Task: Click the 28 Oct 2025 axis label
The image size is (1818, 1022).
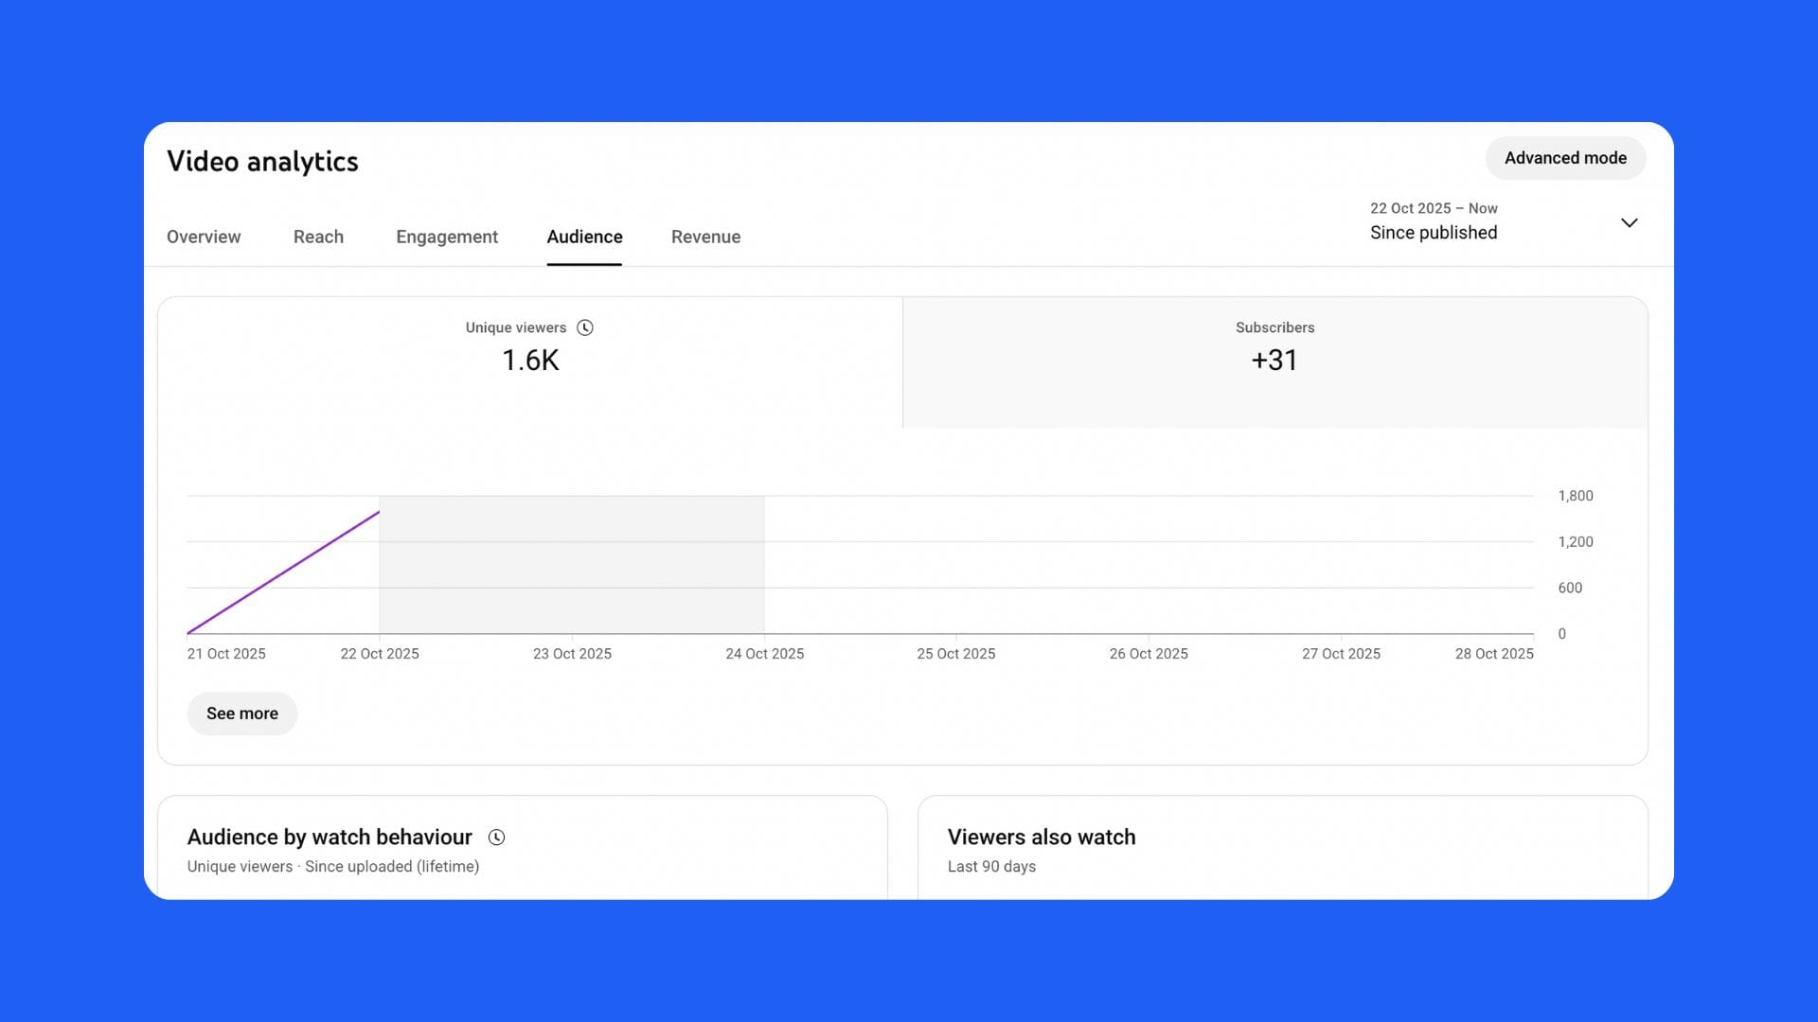Action: 1493,654
